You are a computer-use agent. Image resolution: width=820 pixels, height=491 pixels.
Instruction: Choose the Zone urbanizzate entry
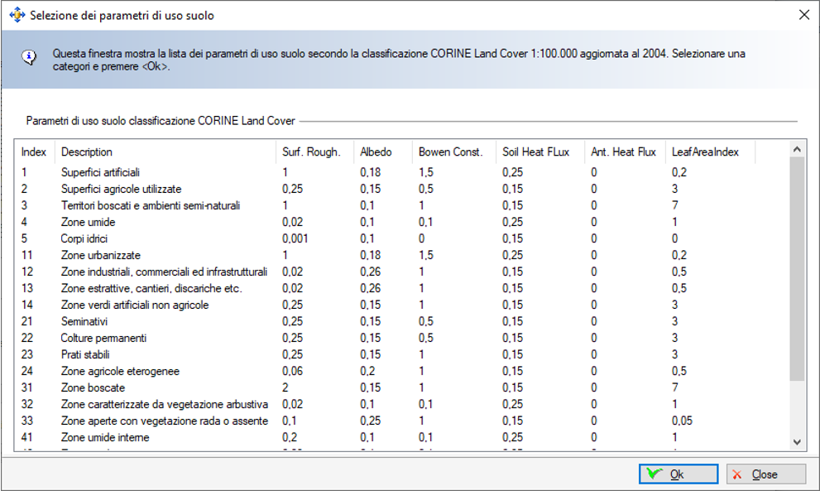tap(101, 255)
